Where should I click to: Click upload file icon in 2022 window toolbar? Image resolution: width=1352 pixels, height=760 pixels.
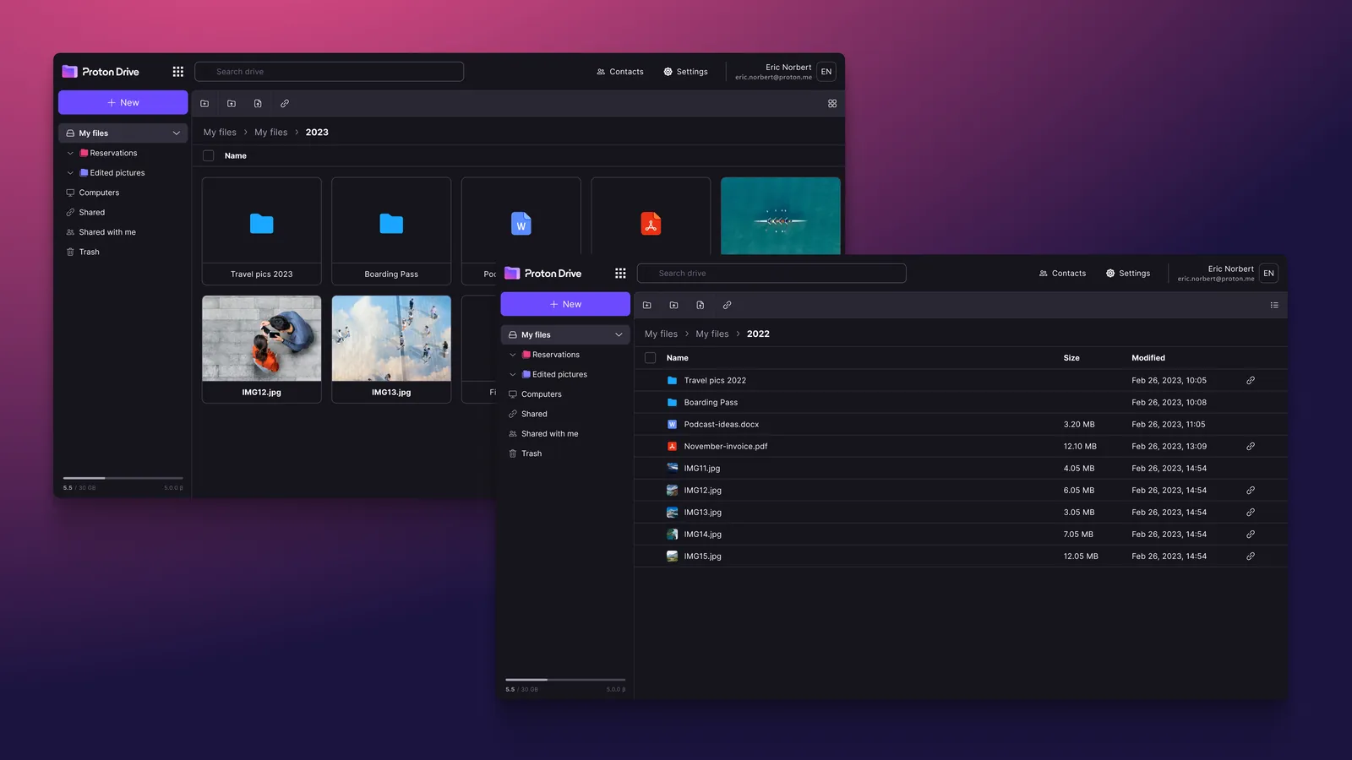(701, 305)
